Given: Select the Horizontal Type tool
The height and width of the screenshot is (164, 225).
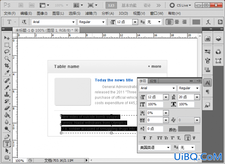Looking at the screenshot, I should (7, 144).
